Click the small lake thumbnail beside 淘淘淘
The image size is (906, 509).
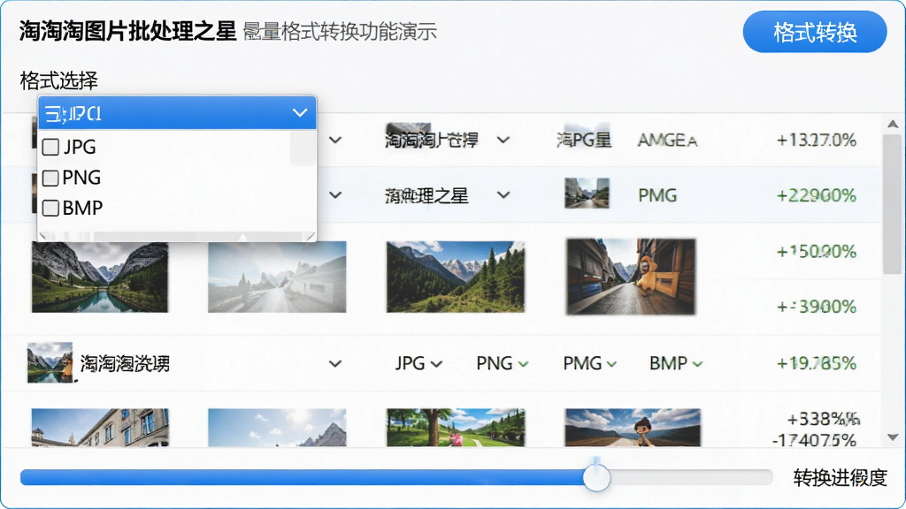(x=50, y=363)
